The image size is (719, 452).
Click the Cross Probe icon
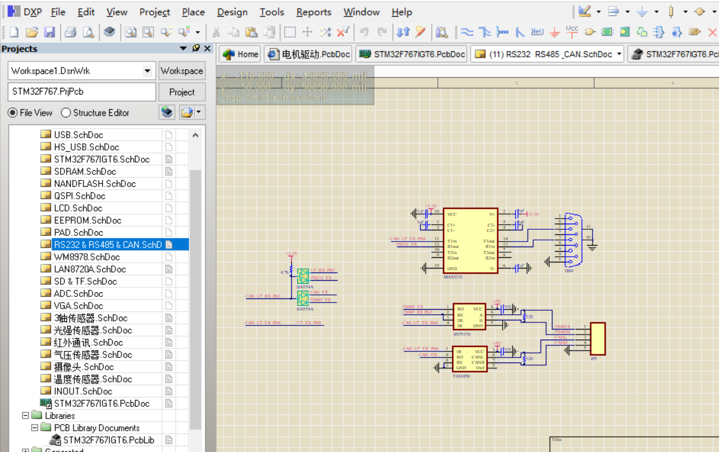click(x=420, y=32)
